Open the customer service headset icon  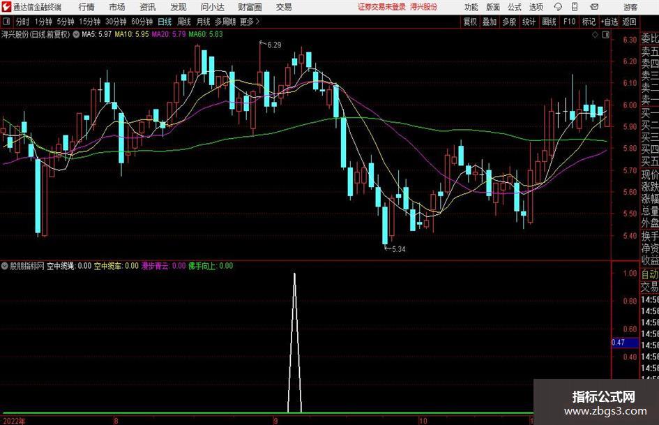point(558,7)
